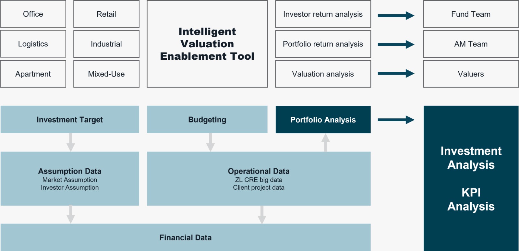Screen dimensions: 519x251
Task: Open Investor return analysis box
Action: click(323, 14)
